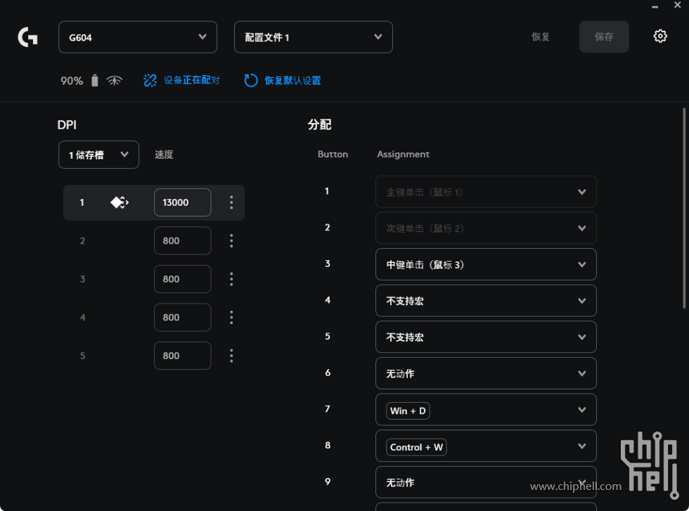Click the 90% battery percentage text
Screen dimensions: 689x511
tap(72, 81)
